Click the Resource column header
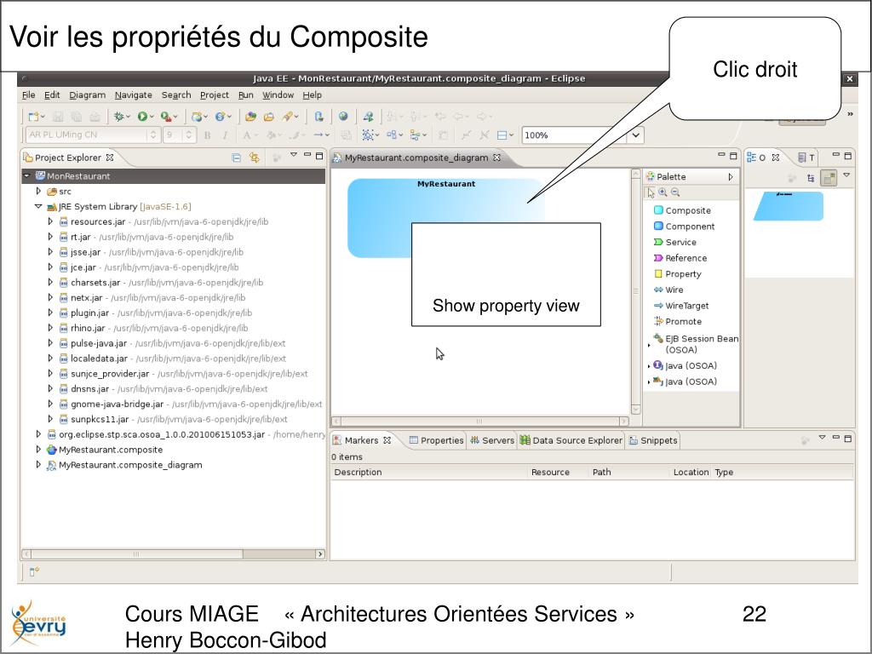This screenshot has height=654, width=872. click(558, 472)
